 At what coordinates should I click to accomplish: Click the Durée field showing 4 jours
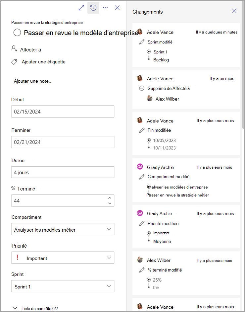coord(63,172)
